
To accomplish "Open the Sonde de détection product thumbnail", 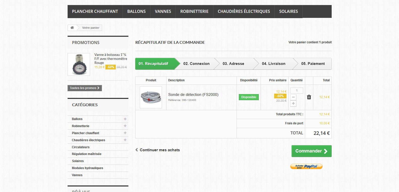I will [151, 97].
